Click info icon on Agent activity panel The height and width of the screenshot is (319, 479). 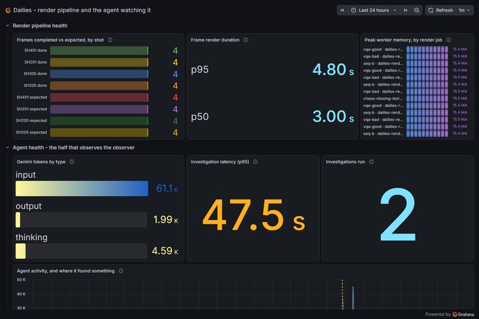click(121, 271)
